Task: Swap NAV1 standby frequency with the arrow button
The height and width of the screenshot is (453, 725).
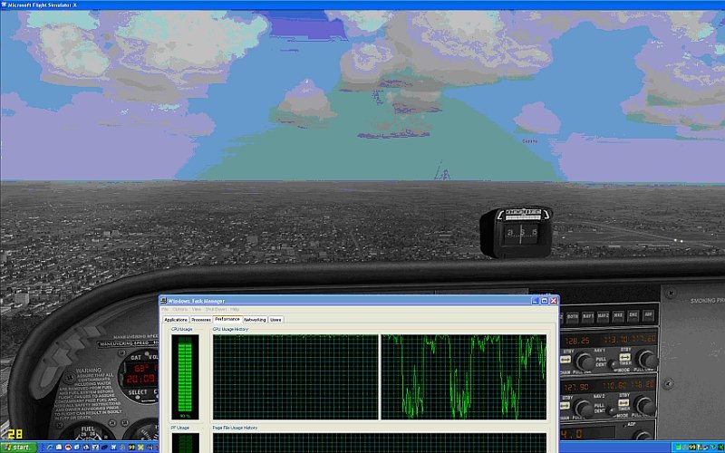Action: coord(625,357)
